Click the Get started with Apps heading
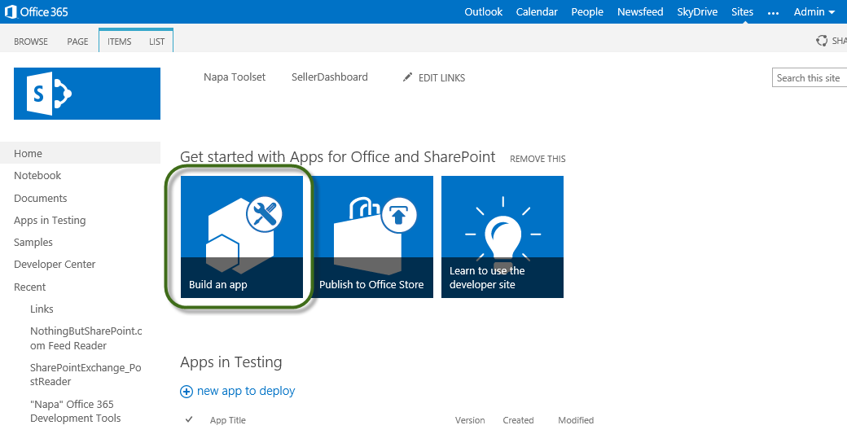The width and height of the screenshot is (847, 434). click(338, 157)
